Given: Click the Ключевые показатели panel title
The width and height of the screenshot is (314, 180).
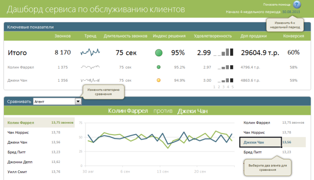Looking at the screenshot, I should pos(31,27).
